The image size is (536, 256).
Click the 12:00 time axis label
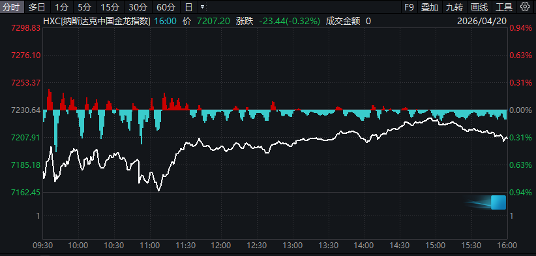(x=222, y=246)
